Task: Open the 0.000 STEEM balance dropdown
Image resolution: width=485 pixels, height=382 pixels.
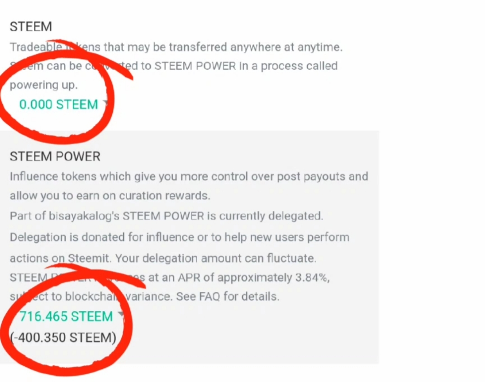Action: (x=58, y=105)
